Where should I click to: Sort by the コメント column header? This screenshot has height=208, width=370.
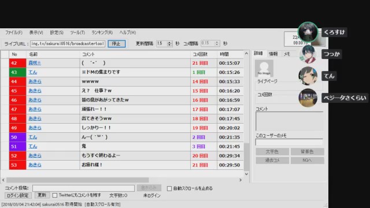coord(88,54)
